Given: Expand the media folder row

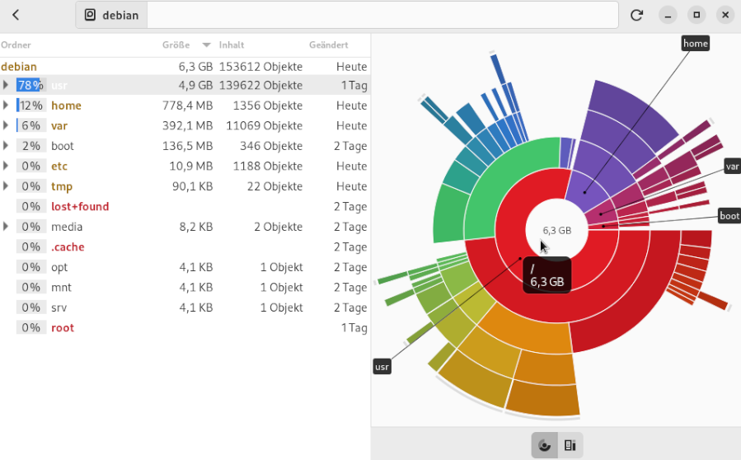Looking at the screenshot, I should (x=6, y=227).
